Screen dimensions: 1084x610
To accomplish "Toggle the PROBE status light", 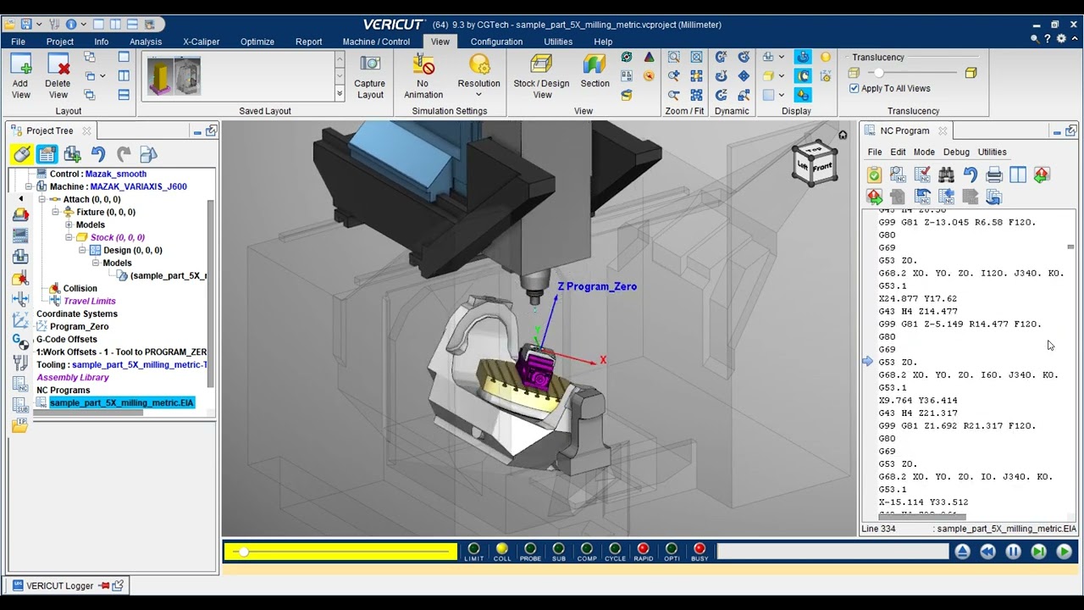I will 530,549.
